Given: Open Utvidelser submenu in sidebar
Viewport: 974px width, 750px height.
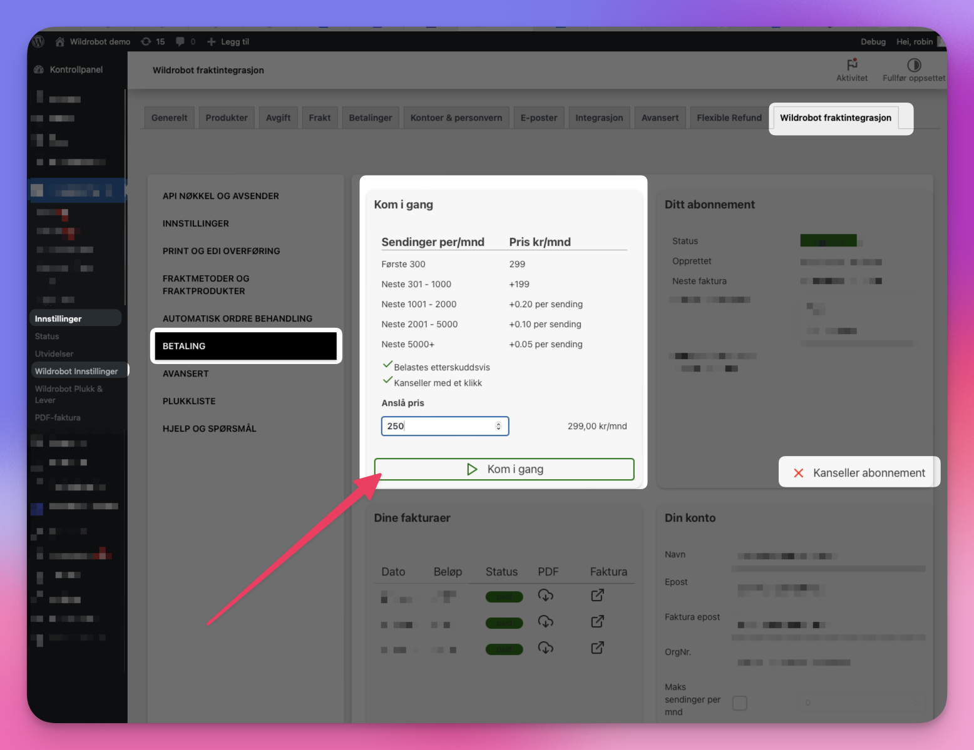Looking at the screenshot, I should (x=54, y=353).
